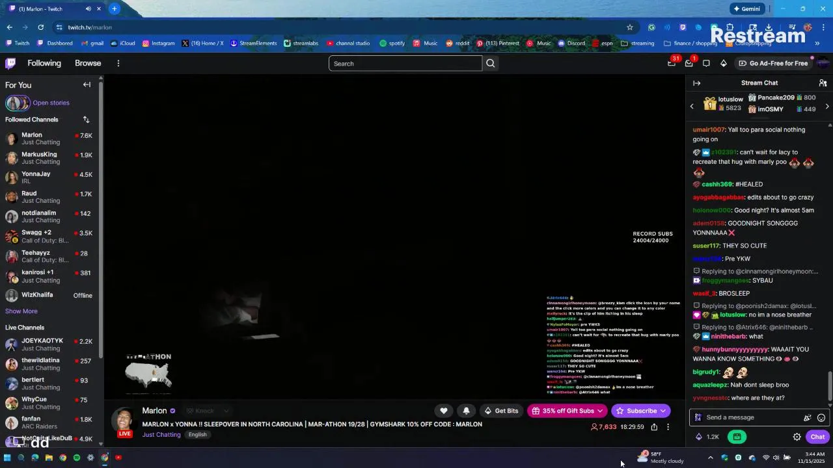Open the whispers speech bubble icon
Viewport: 833px width, 468px height.
coord(706,63)
